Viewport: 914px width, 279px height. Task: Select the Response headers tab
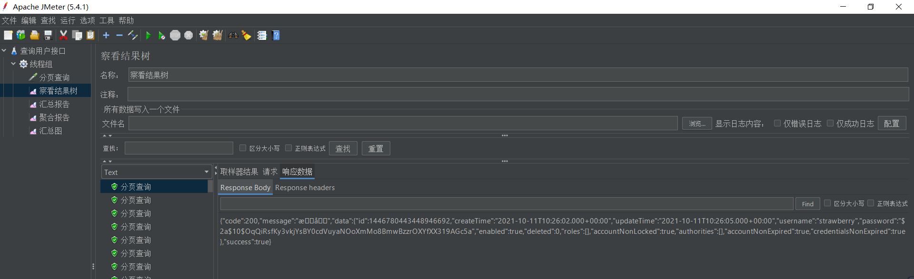click(305, 187)
